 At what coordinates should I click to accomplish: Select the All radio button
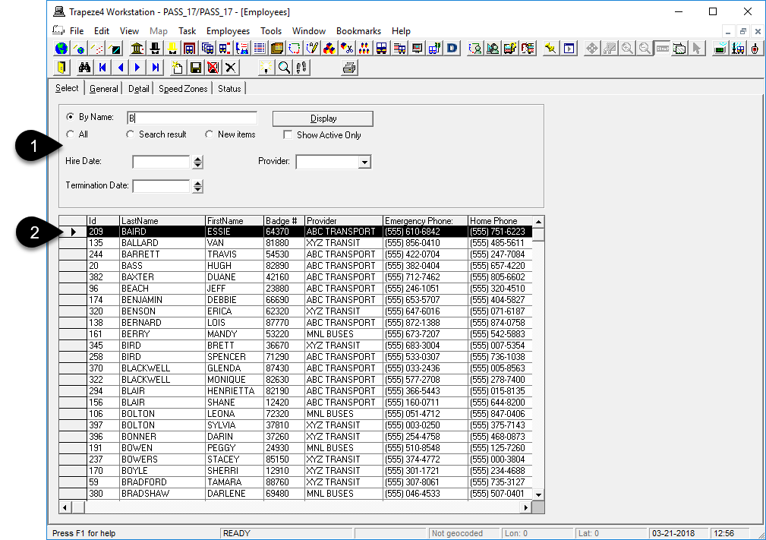tap(70, 134)
